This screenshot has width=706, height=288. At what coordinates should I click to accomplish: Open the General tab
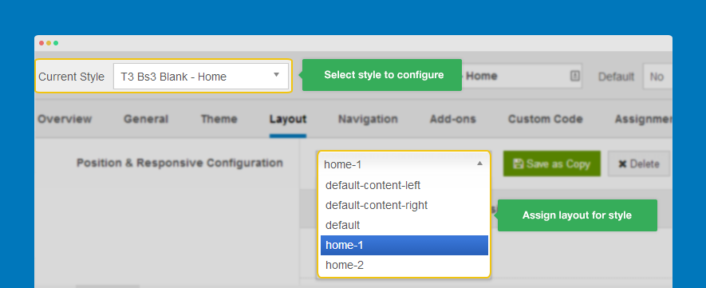coord(146,119)
